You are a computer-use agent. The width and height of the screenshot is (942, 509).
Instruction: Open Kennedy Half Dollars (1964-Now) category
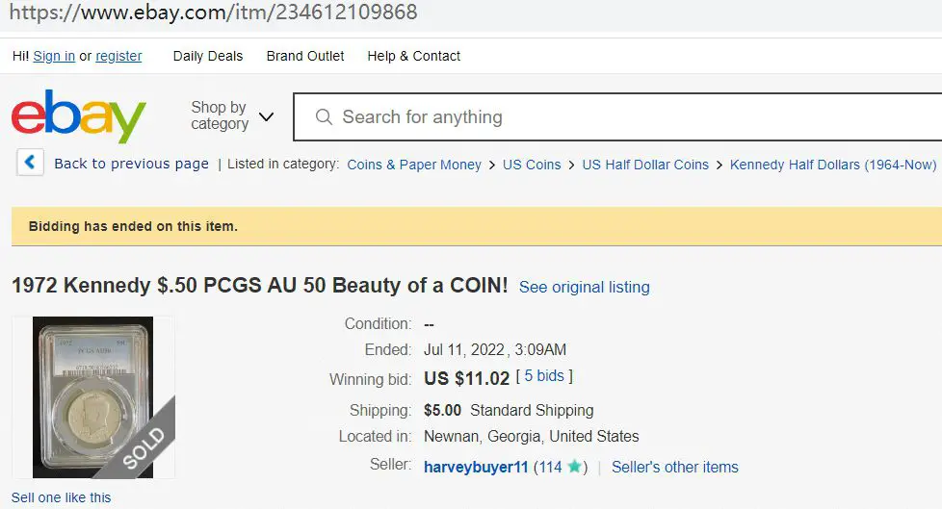pyautogui.click(x=832, y=165)
